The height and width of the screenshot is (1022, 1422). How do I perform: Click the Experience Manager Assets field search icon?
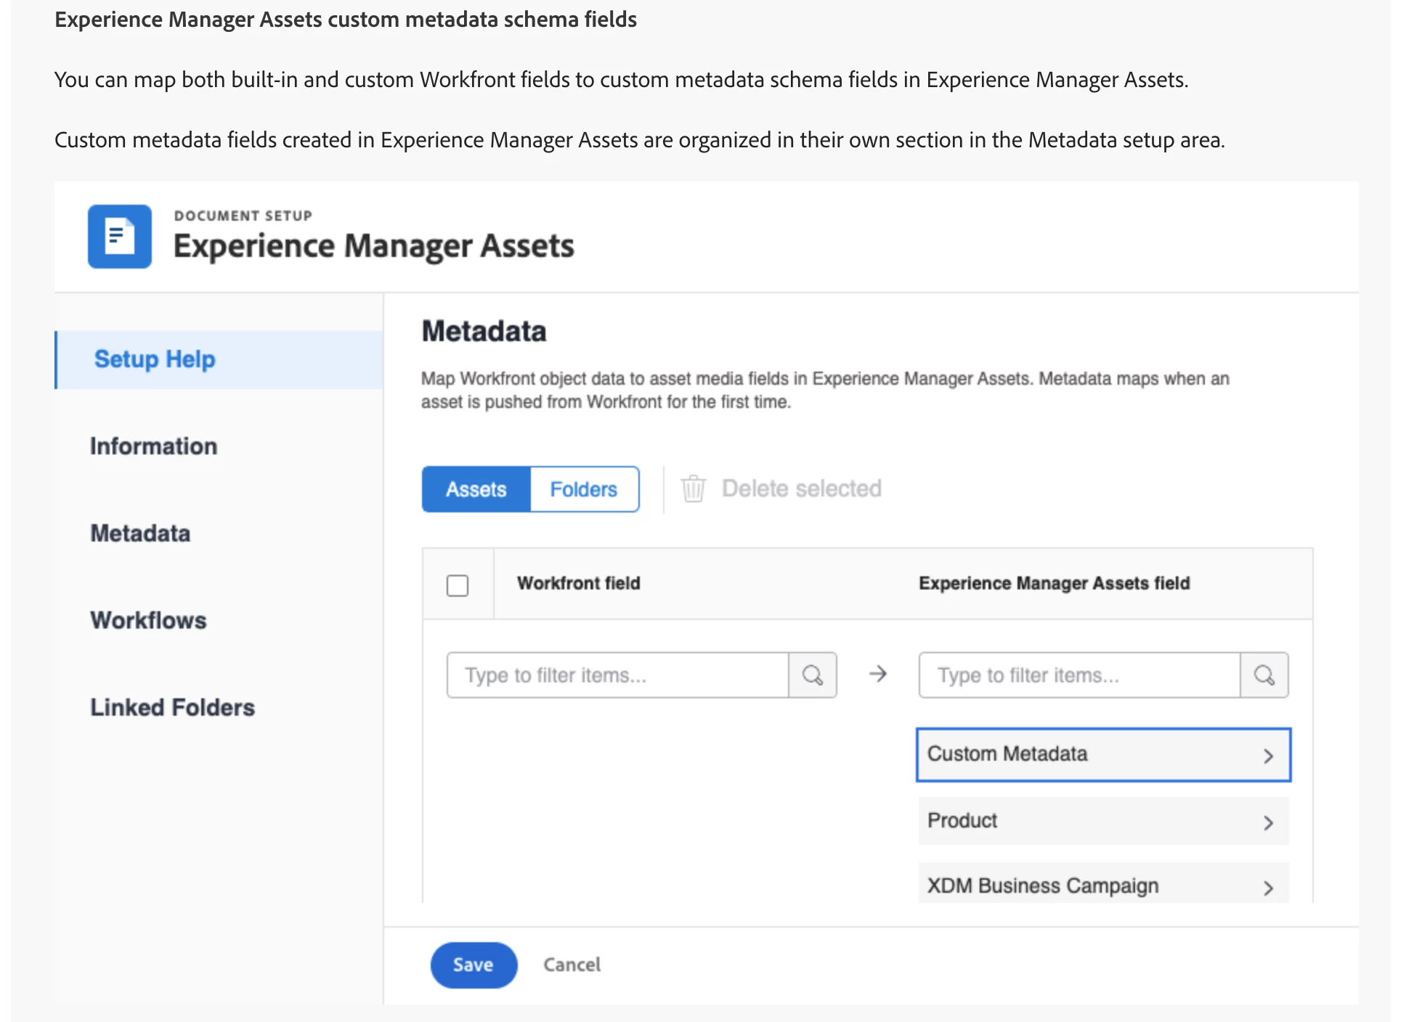[1264, 675]
